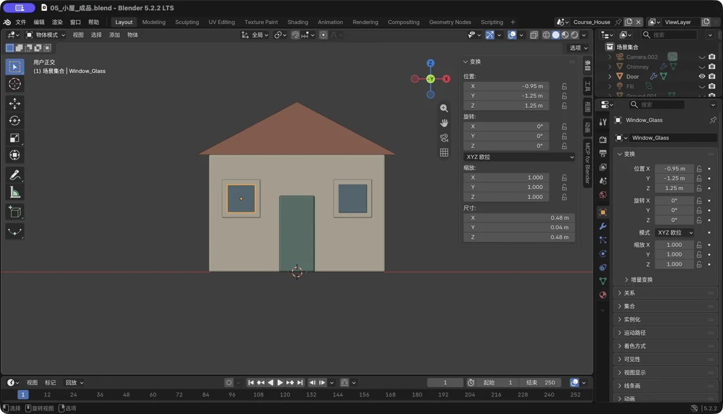
Task: Click the red X axis on navigation gizmo
Action: tap(446, 79)
